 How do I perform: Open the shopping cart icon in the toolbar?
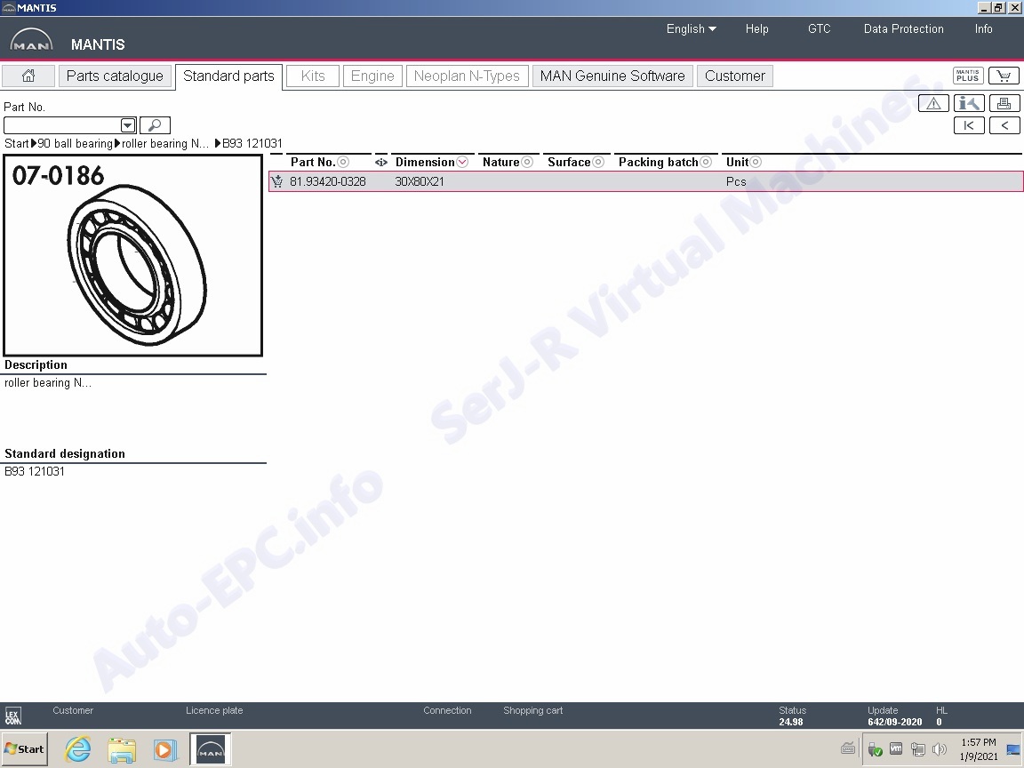1004,76
